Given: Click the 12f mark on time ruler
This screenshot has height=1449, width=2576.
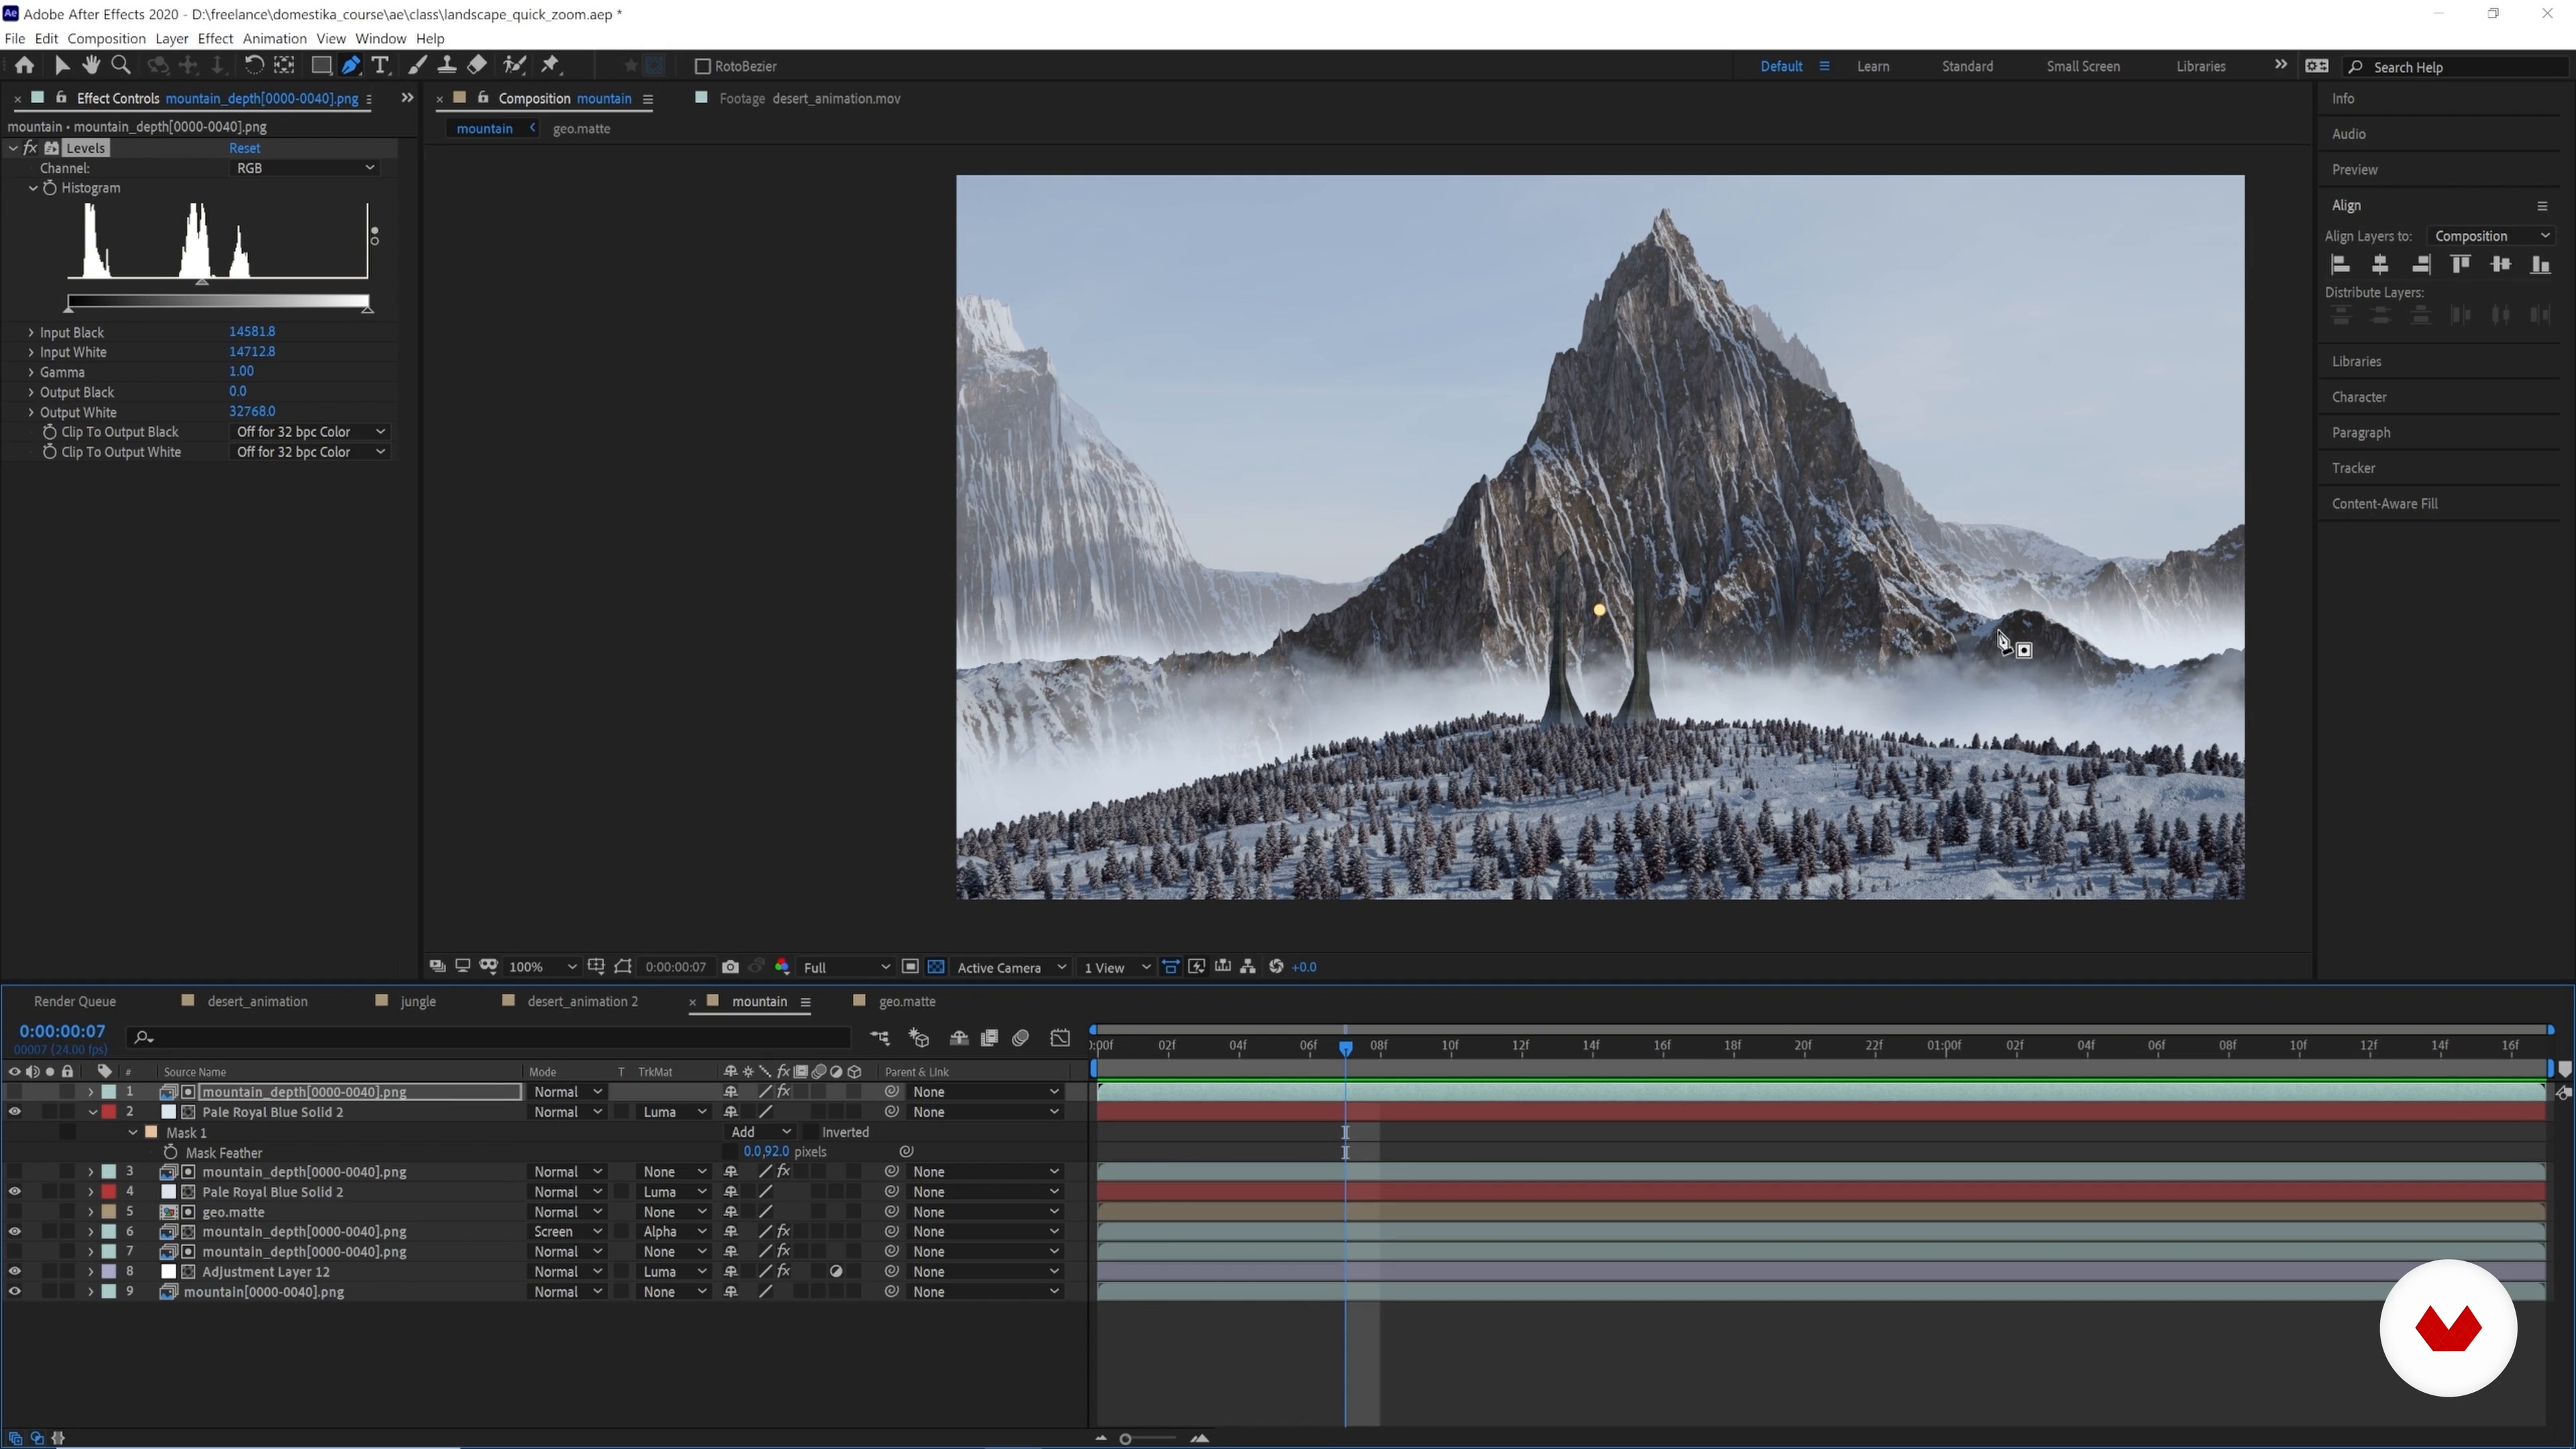Looking at the screenshot, I should pyautogui.click(x=1520, y=1045).
